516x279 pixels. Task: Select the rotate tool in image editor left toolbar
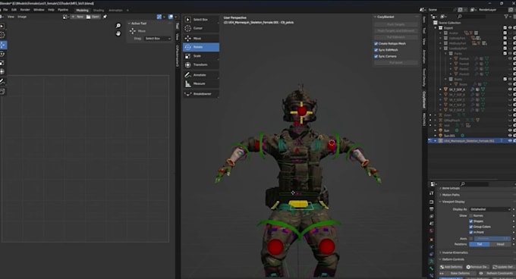point(2,54)
